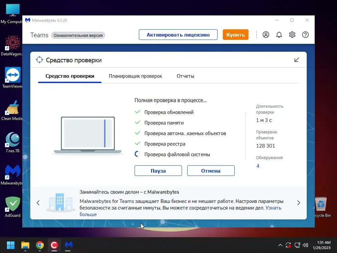This screenshot has width=337, height=253.
Task: Show hidden tray icons chevron
Action: point(280,245)
